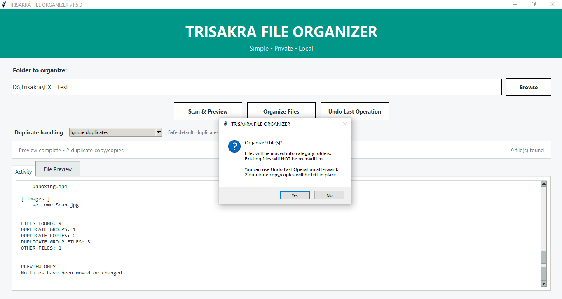This screenshot has width=562, height=299.
Task: Click the restore window button in the title bar
Action: [x=534, y=5]
